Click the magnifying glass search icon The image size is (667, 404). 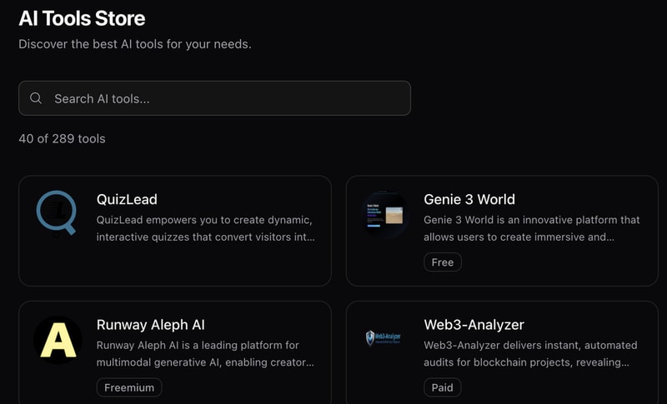click(36, 98)
